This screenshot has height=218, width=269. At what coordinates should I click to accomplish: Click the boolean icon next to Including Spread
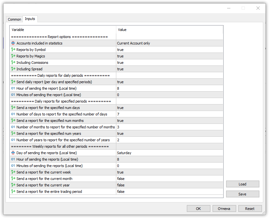click(13, 69)
